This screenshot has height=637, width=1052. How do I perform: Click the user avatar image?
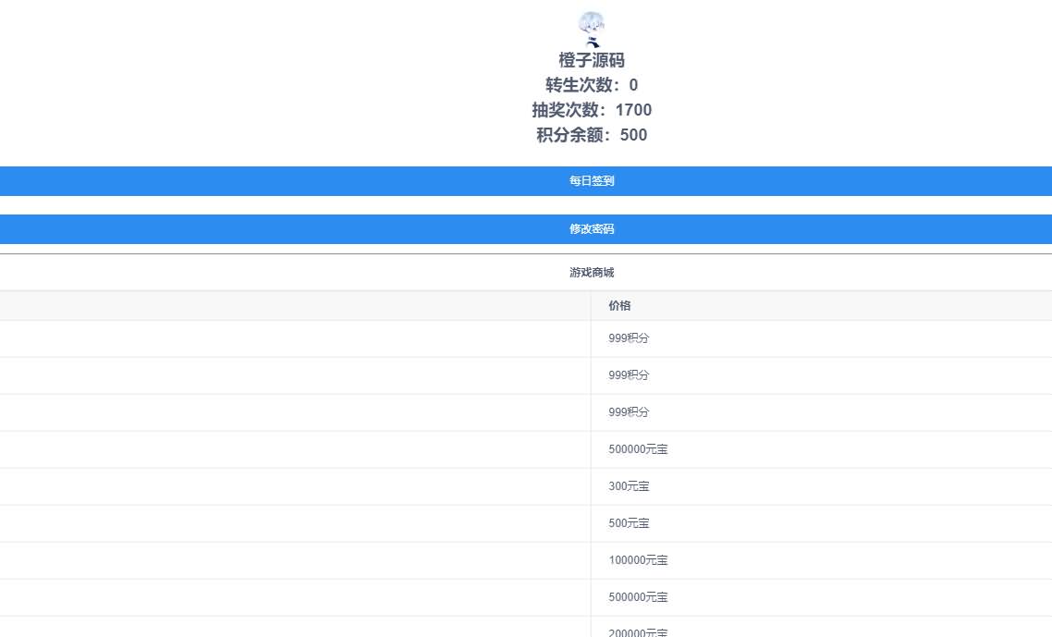point(592,29)
